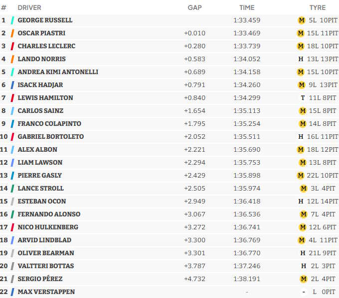Click Isack Hadjar's gap value +0.791
The image size is (339, 298).
(193, 85)
